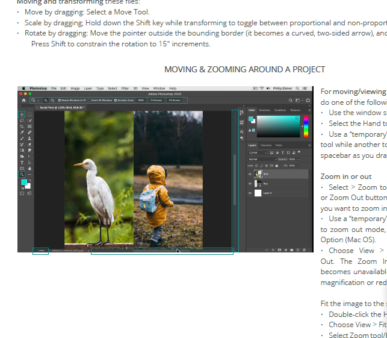
Task: Hide Layer 0 via eye icon
Action: (250, 193)
